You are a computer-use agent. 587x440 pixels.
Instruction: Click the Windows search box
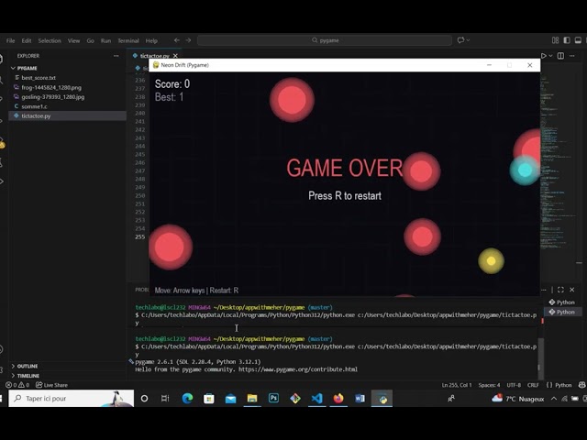71,399
